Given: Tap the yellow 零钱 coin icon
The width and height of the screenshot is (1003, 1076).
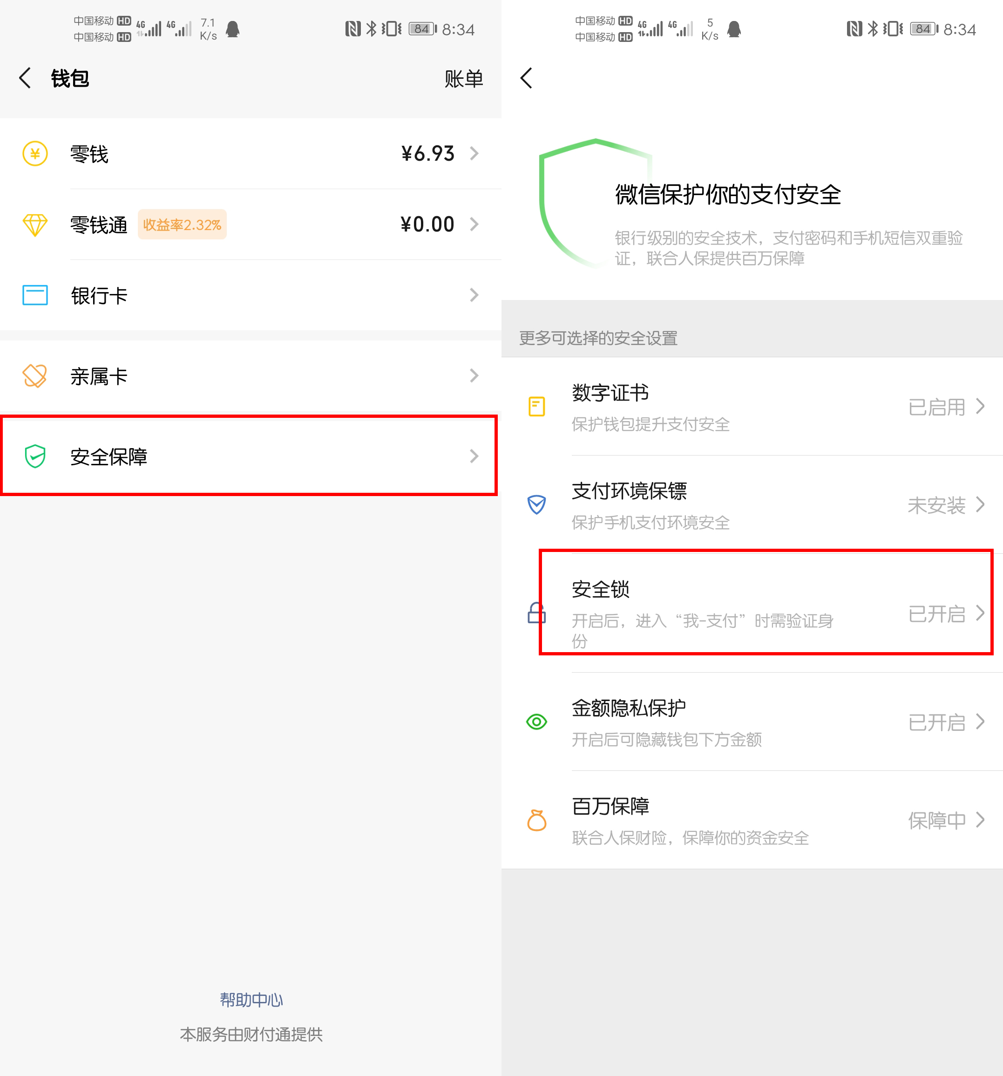Looking at the screenshot, I should point(35,154).
